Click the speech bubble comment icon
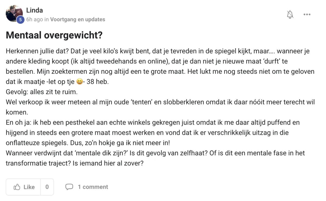Image resolution: width=326 pixels, height=201 pixels. pos(69,187)
